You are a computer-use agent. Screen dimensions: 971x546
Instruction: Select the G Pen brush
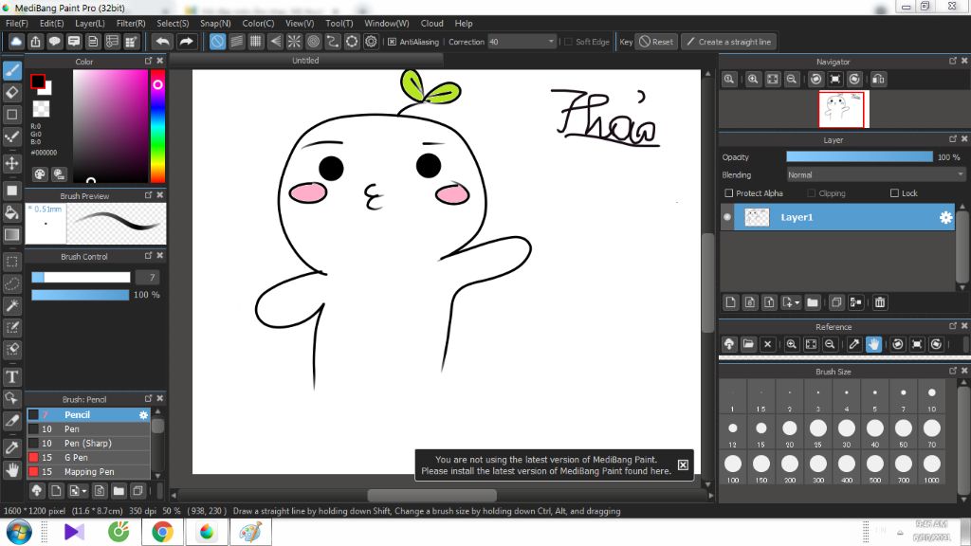(x=88, y=458)
